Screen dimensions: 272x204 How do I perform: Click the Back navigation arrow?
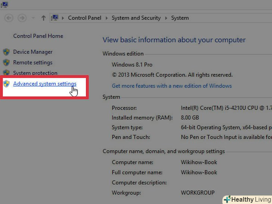click(x=9, y=18)
